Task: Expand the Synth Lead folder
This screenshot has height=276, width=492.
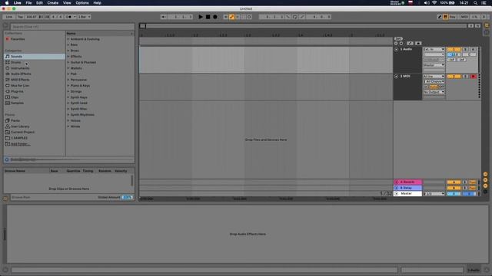Action: [68, 103]
